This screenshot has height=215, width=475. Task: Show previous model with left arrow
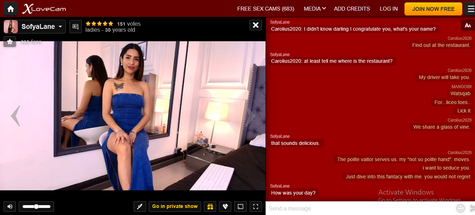15,116
